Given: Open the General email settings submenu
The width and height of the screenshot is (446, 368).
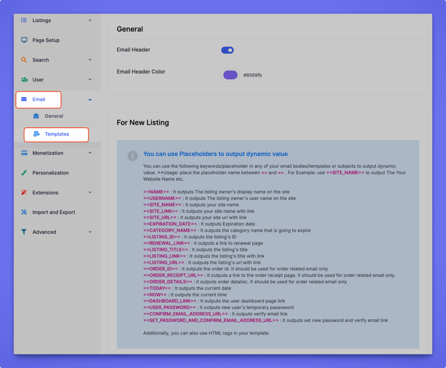Looking at the screenshot, I should 54,116.
